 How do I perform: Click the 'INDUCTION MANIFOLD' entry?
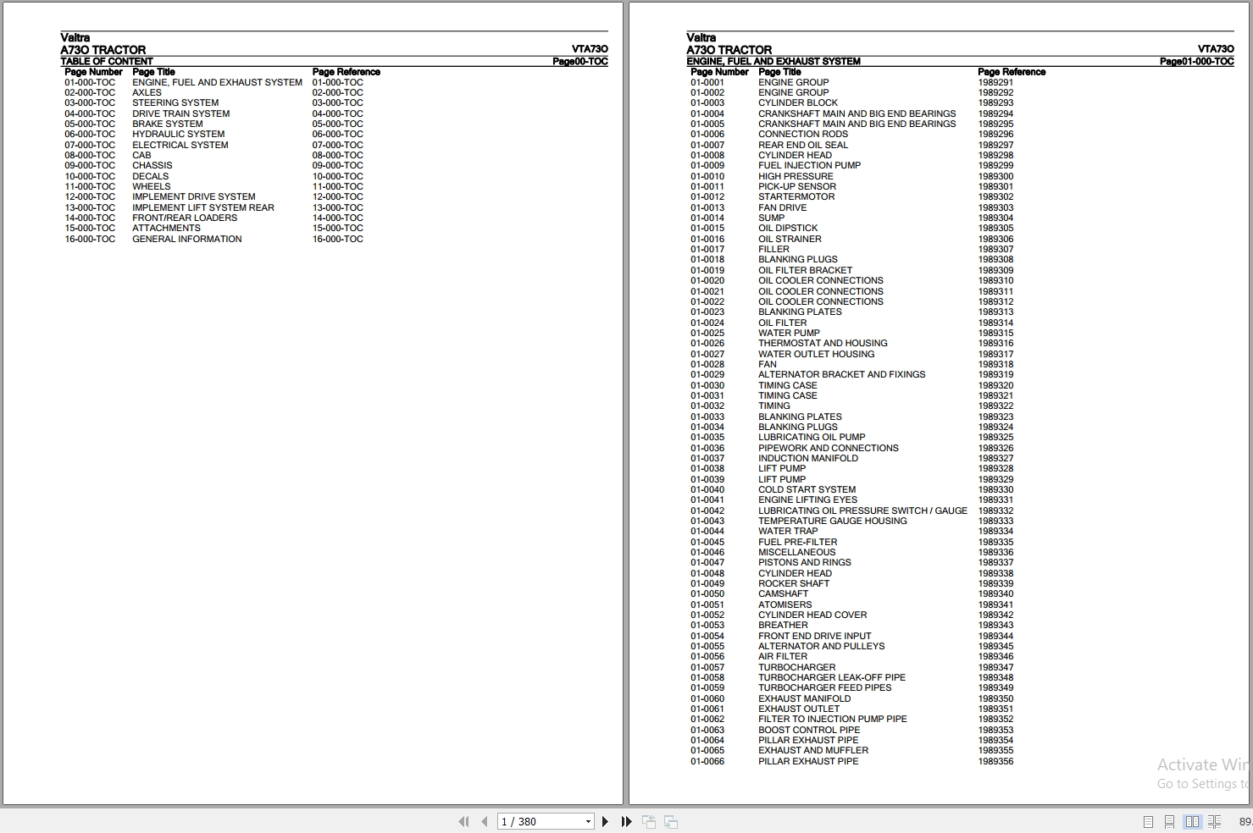(807, 458)
